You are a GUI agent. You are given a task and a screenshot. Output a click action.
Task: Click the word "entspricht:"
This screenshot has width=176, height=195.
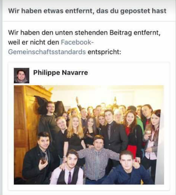pyautogui.click(x=104, y=52)
